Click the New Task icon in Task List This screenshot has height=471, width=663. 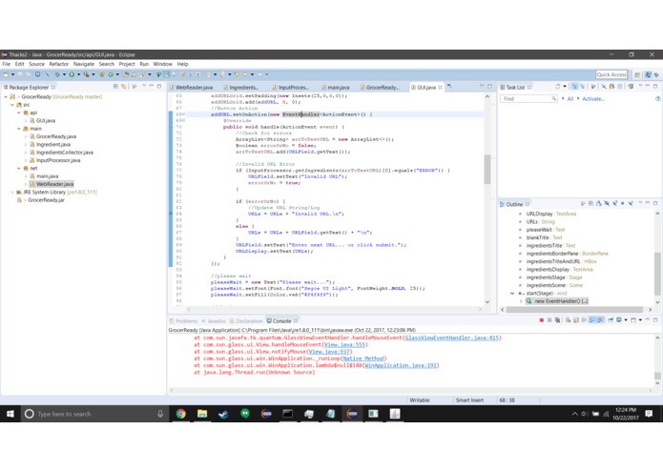click(x=558, y=87)
